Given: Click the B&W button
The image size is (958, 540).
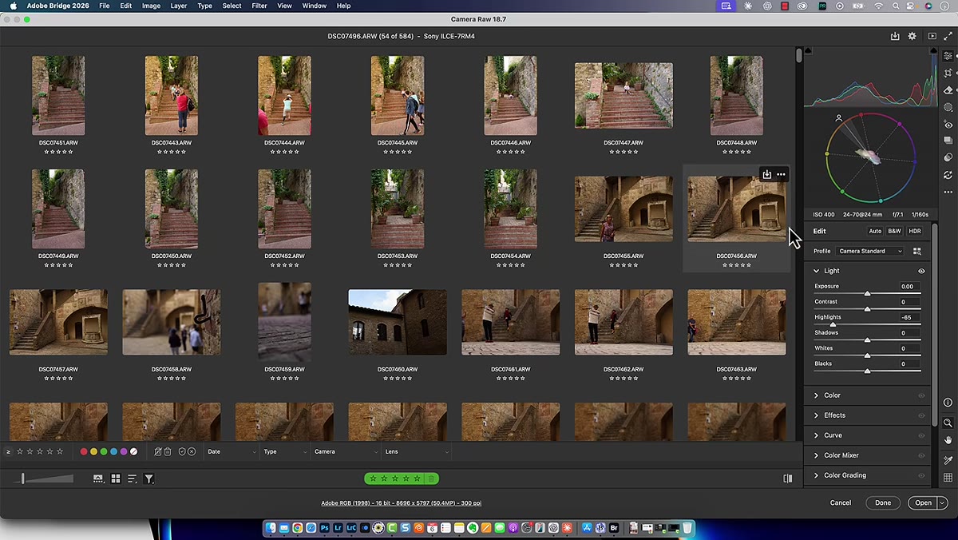Looking at the screenshot, I should (894, 231).
